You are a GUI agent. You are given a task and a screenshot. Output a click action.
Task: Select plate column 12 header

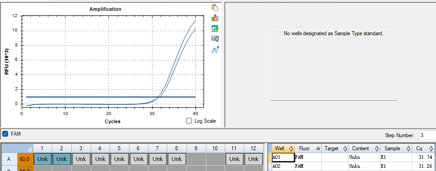click(x=254, y=148)
